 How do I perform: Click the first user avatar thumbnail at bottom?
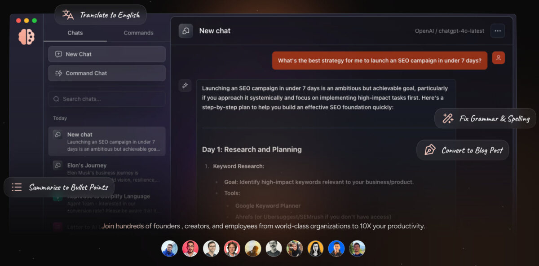(x=169, y=248)
